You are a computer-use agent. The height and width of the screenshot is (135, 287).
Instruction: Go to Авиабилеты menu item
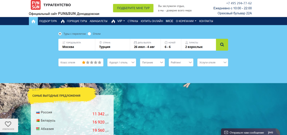click(98, 21)
